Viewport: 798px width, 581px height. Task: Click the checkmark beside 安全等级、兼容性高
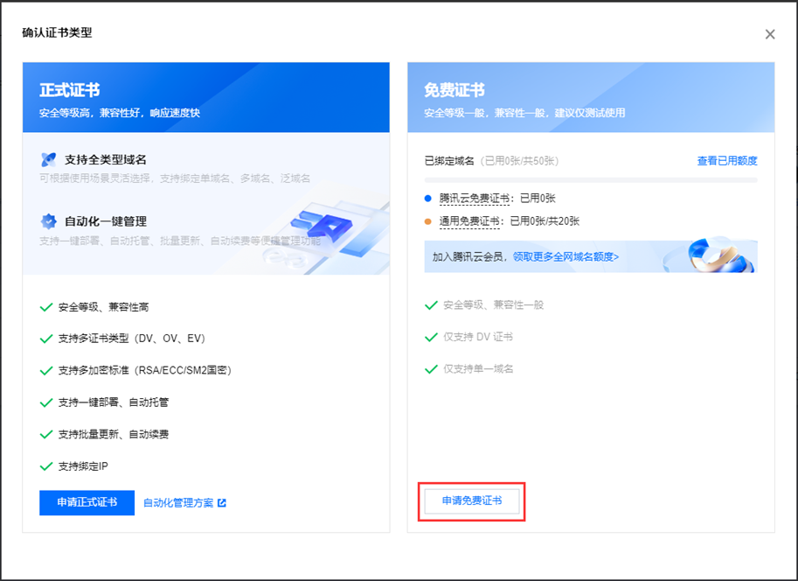[x=46, y=307]
